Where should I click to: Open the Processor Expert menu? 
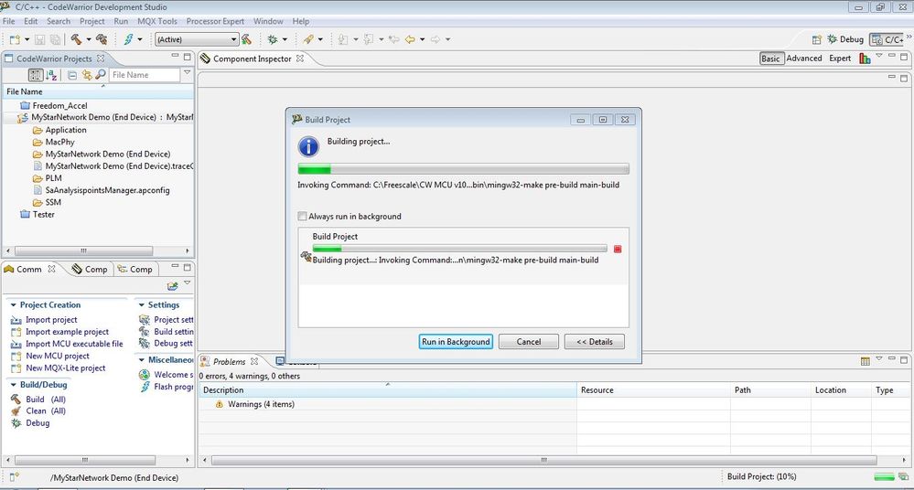[215, 21]
